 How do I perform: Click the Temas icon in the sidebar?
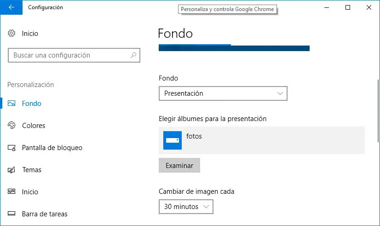point(12,170)
